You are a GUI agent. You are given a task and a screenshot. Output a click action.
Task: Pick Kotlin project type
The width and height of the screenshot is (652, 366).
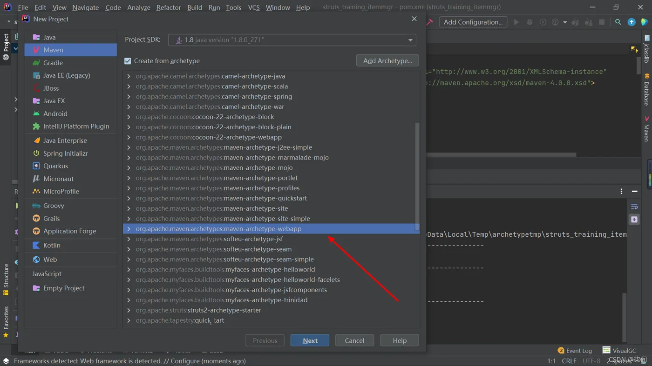pos(70,245)
